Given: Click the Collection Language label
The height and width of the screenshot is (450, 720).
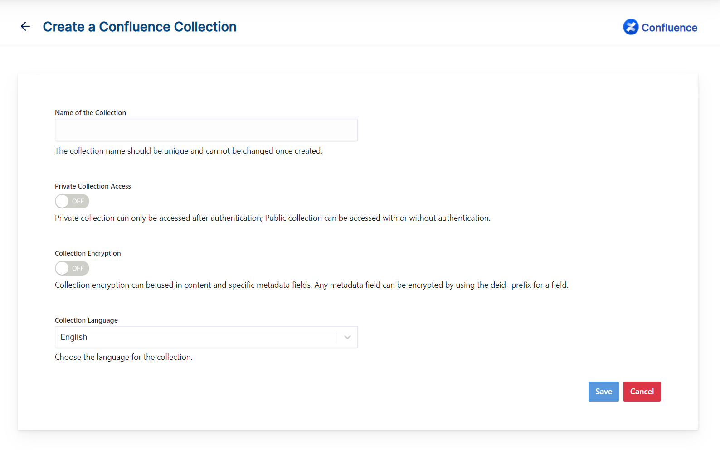Looking at the screenshot, I should 86,320.
